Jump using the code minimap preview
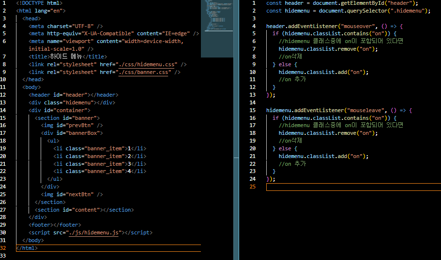The height and width of the screenshot is (260, 441). coord(217,29)
